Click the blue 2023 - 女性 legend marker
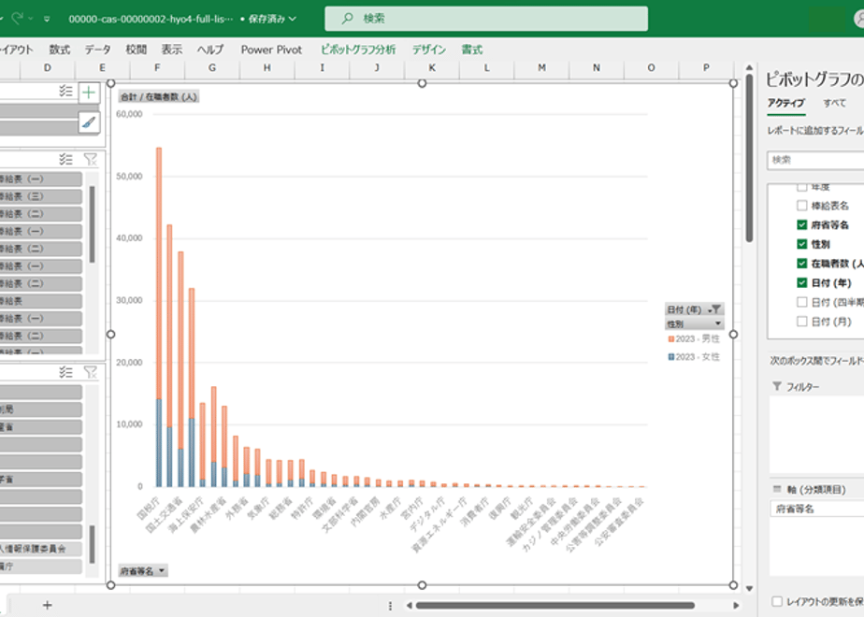Viewport: 864px width, 617px height. pyautogui.click(x=671, y=357)
